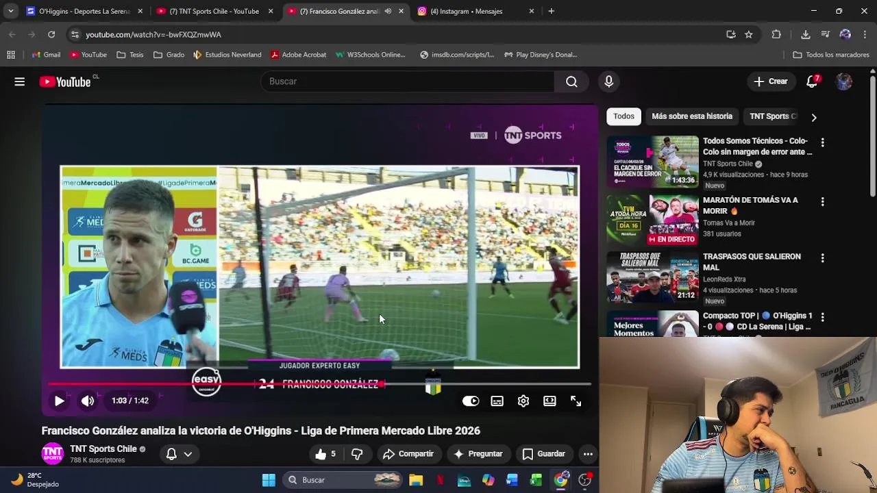Open the player settings gear
The image size is (877, 493).
pyautogui.click(x=523, y=401)
